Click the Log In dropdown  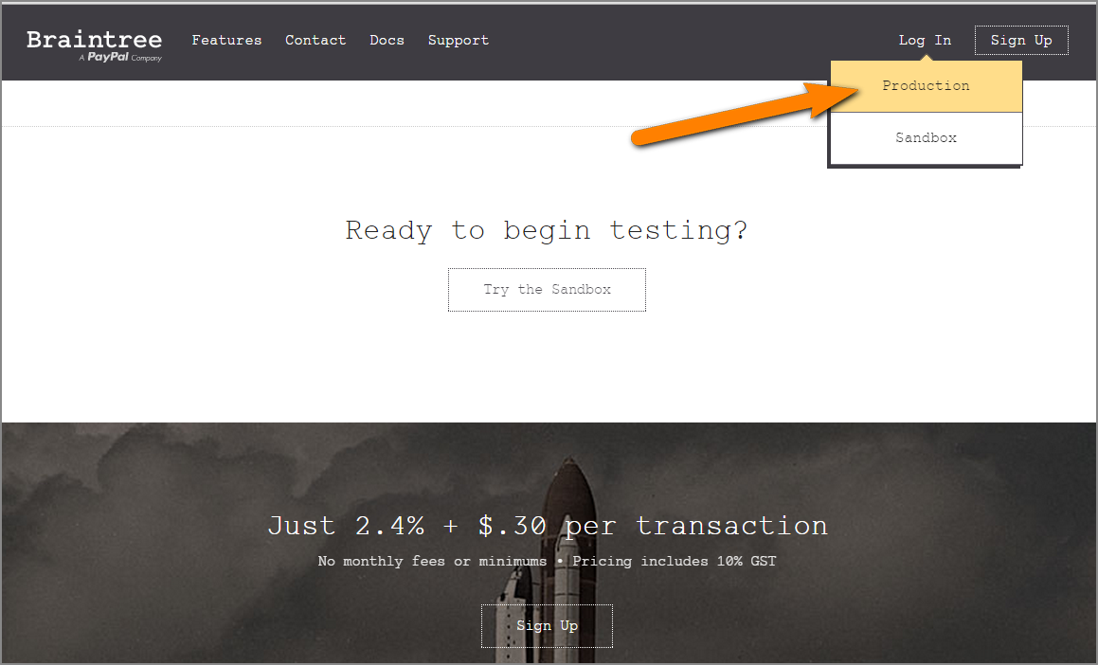tap(925, 41)
